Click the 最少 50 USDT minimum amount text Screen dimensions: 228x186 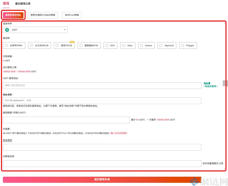coord(138,120)
